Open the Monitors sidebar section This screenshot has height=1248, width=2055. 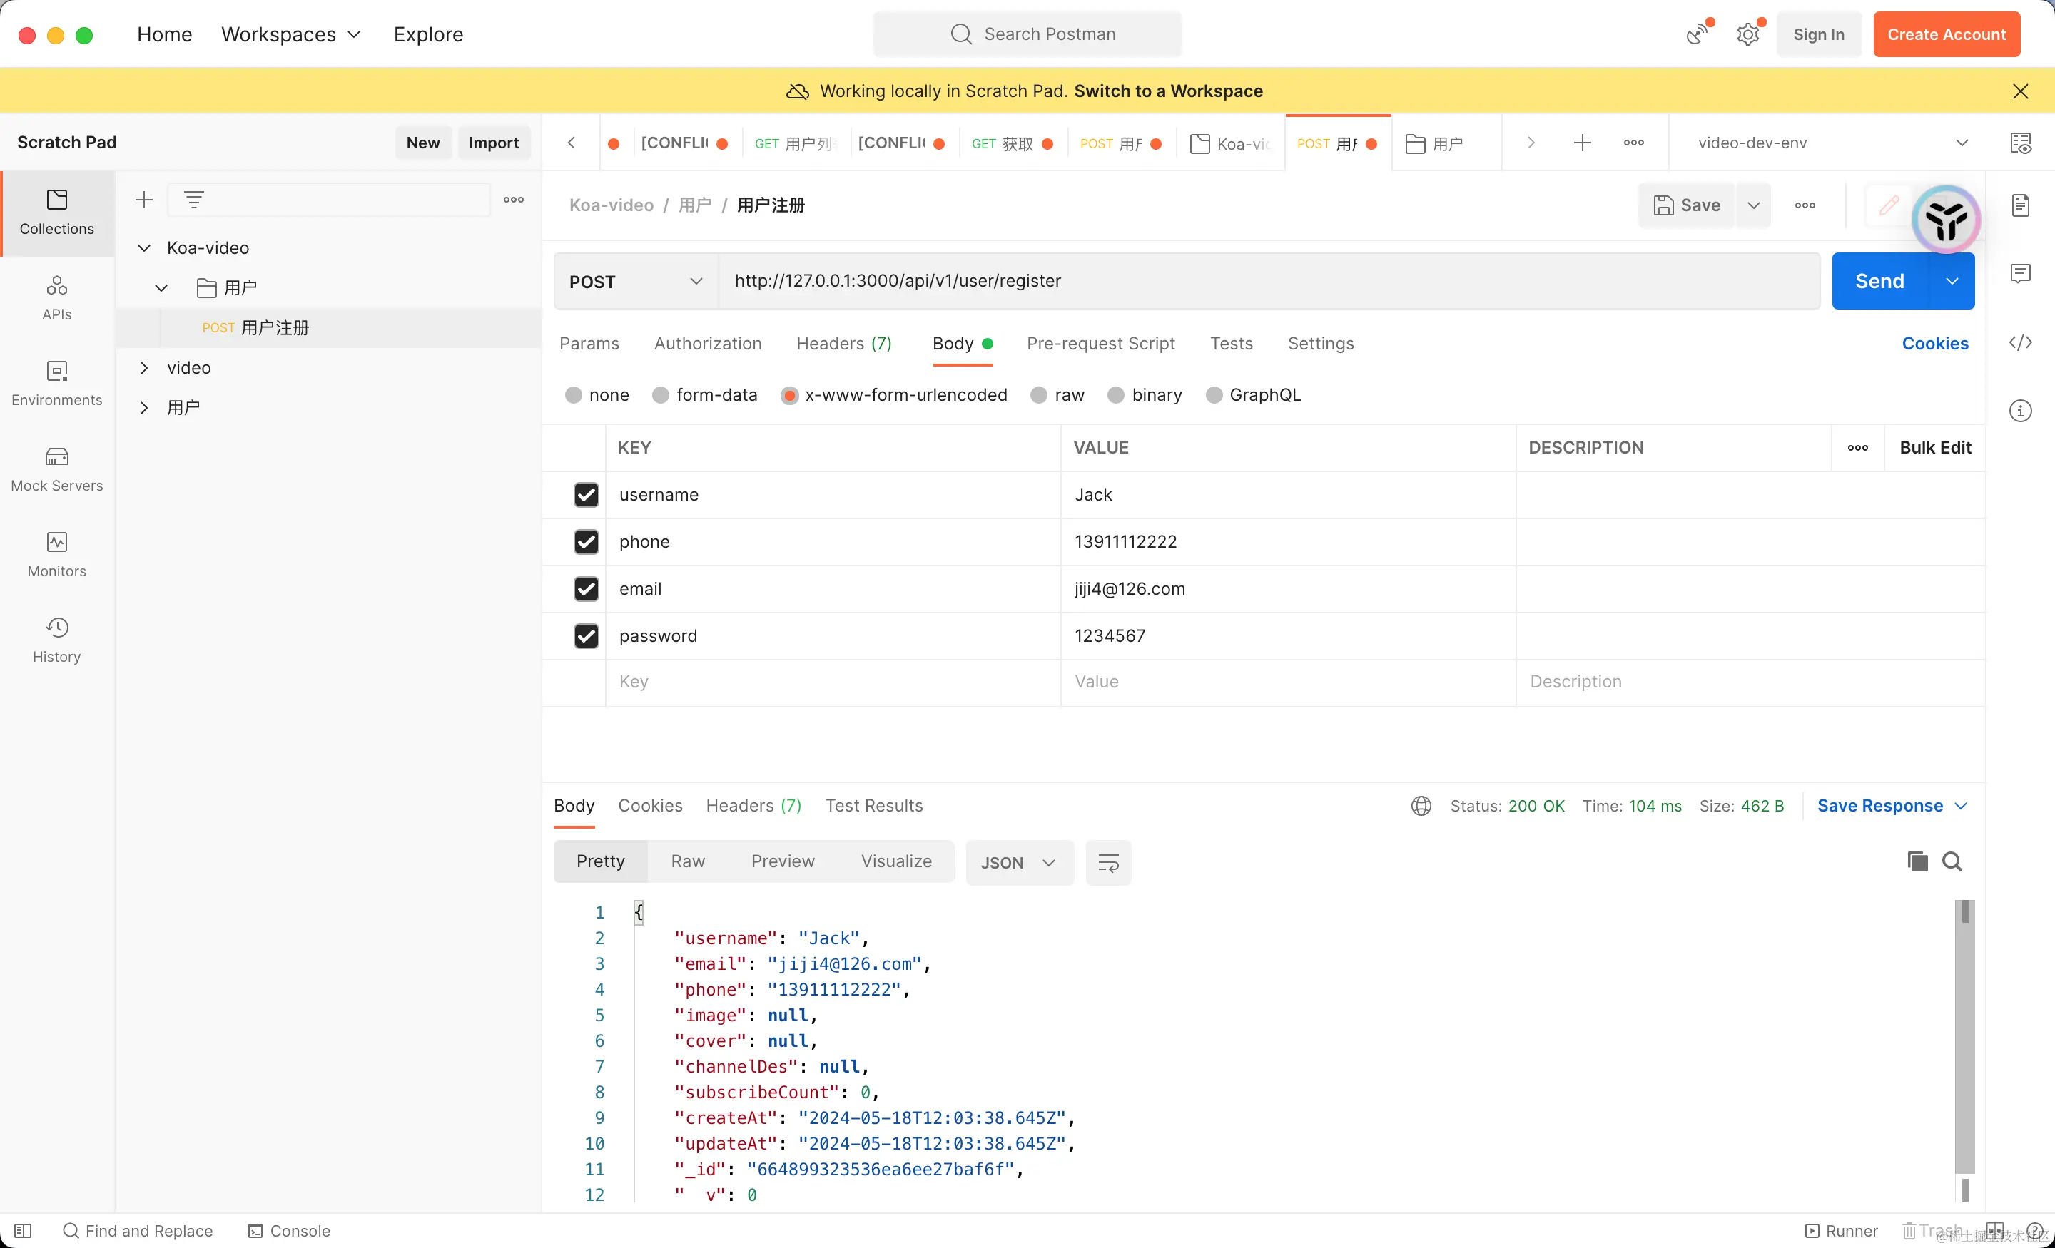tap(56, 554)
